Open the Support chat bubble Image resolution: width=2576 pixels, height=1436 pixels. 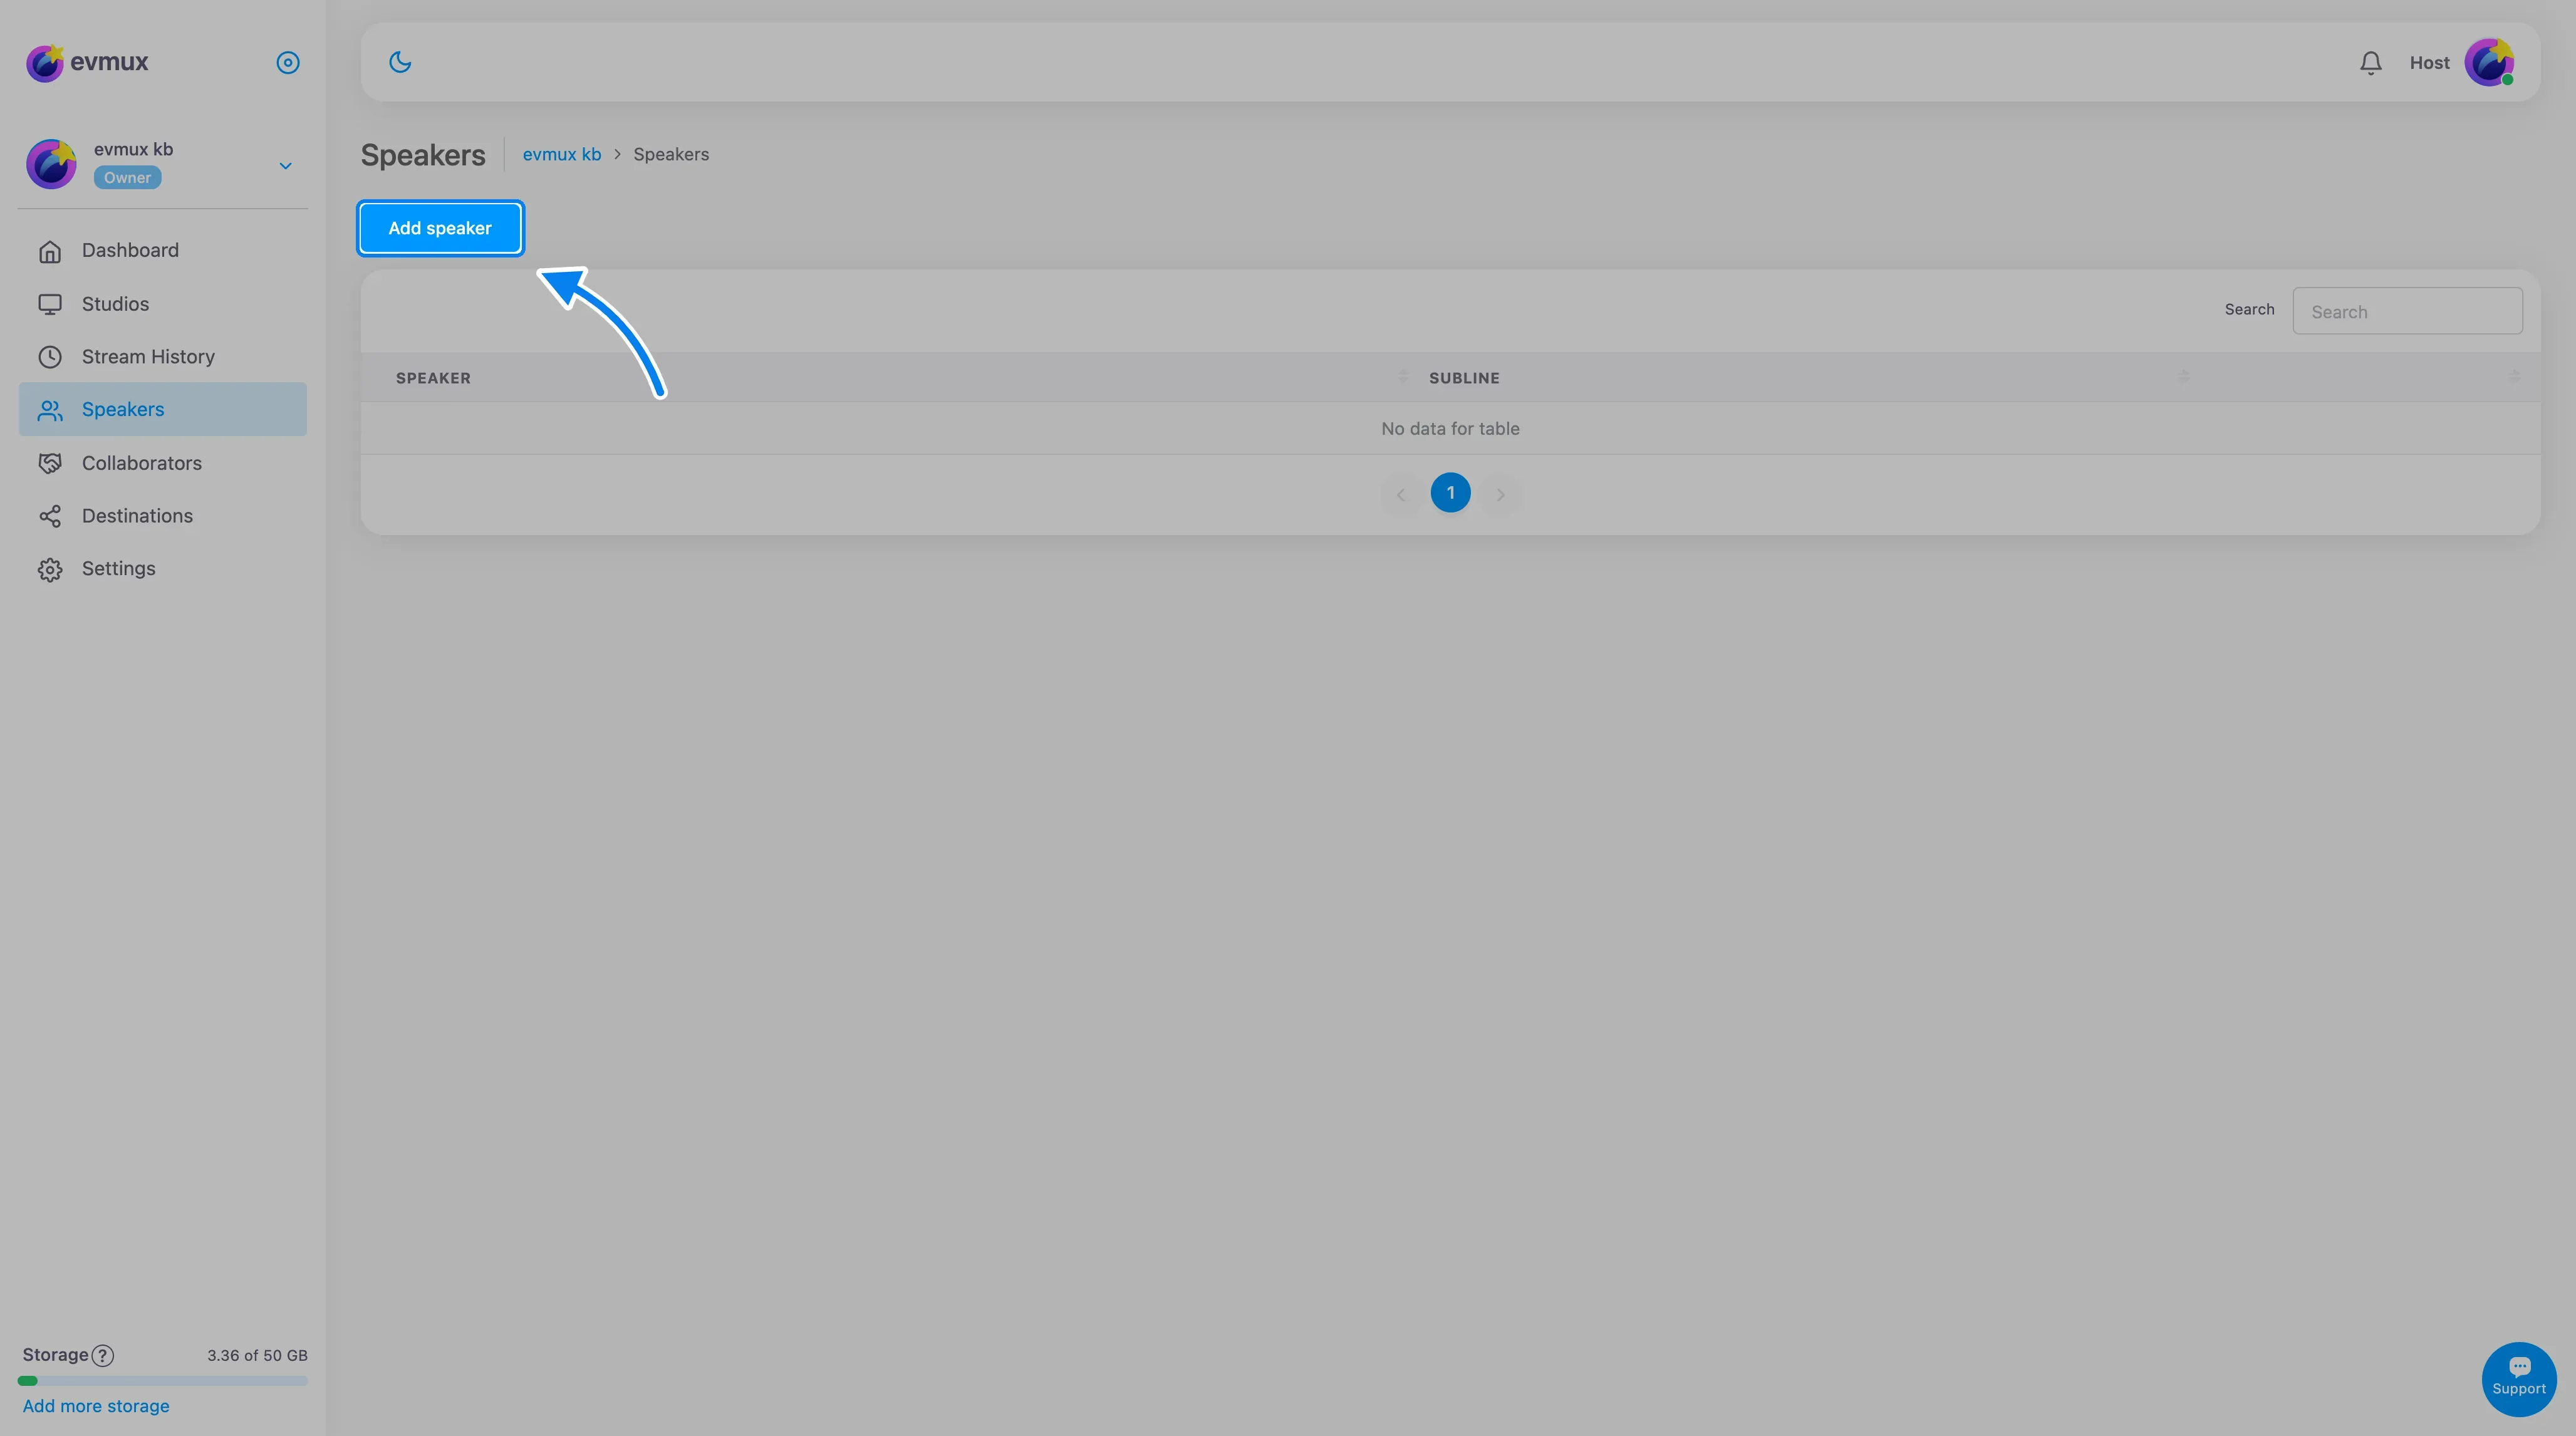[x=2518, y=1378]
